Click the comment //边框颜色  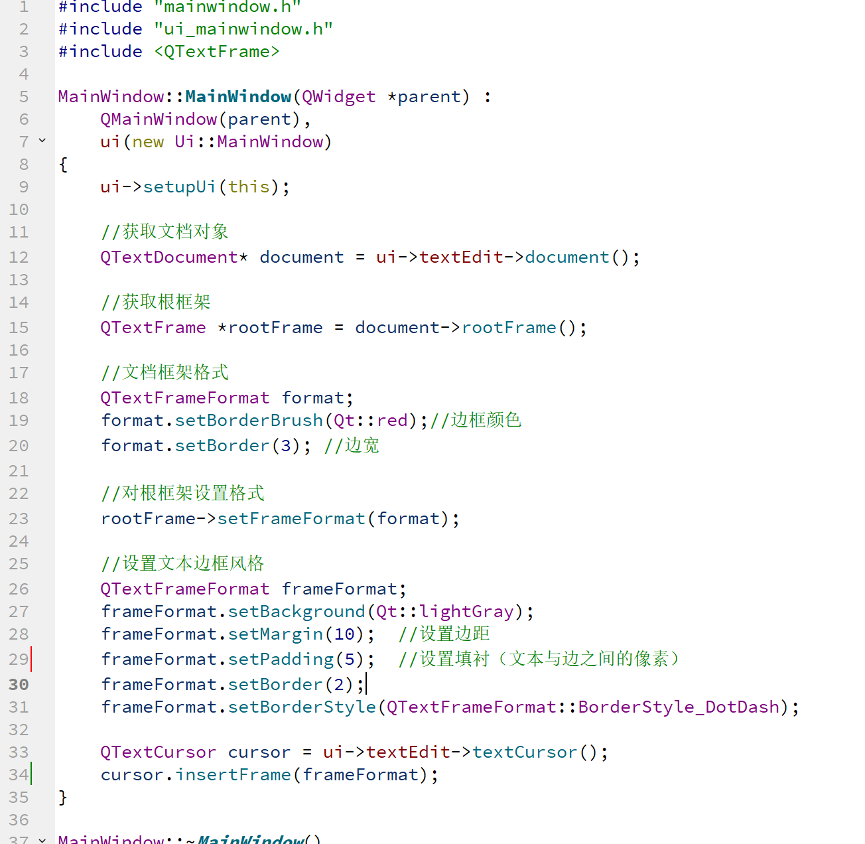click(476, 420)
